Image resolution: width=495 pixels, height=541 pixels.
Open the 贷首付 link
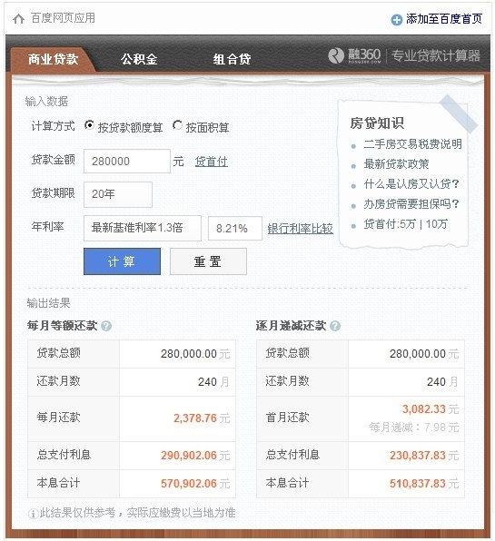[212, 162]
